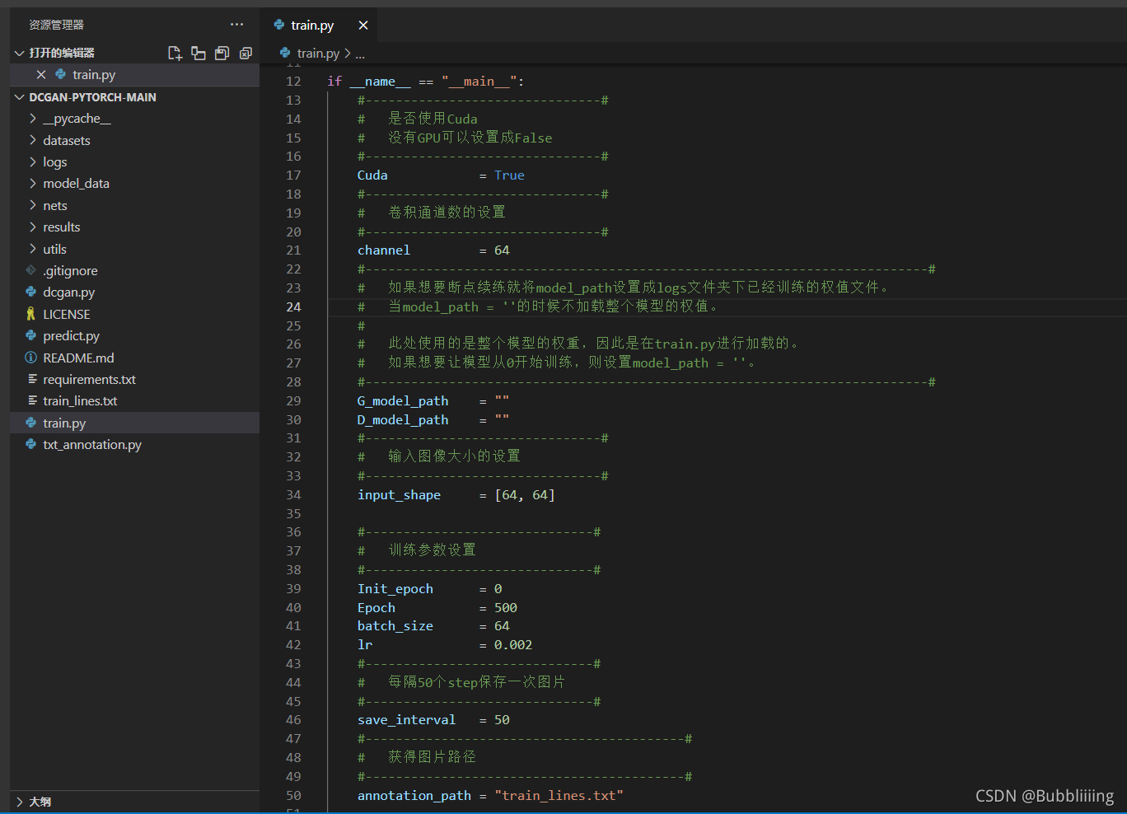Select the train.py editor tab
Image resolution: width=1127 pixels, height=814 pixels.
319,26
